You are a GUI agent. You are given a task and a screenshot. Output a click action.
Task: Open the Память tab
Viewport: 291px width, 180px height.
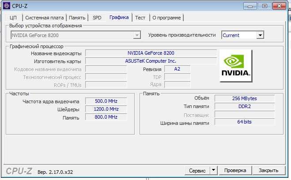point(77,18)
